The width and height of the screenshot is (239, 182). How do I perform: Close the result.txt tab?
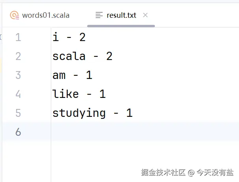145,15
